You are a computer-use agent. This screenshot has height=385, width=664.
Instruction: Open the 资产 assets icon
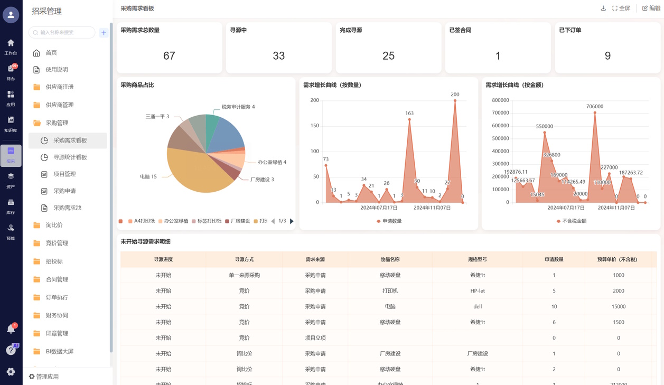click(11, 180)
